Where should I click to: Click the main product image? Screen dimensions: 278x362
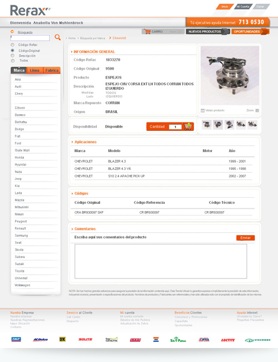point(230,76)
